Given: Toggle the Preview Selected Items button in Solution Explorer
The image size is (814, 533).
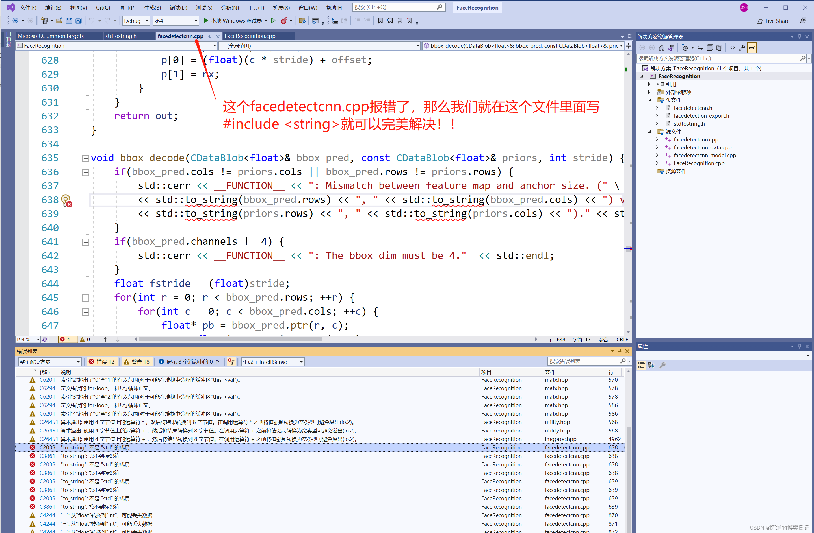Looking at the screenshot, I should pyautogui.click(x=752, y=48).
